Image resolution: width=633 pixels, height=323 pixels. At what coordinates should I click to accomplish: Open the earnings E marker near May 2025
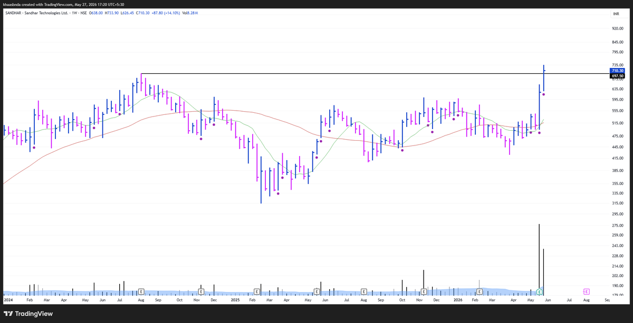pos(316,291)
